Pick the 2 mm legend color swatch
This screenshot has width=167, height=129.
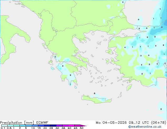(23, 126)
